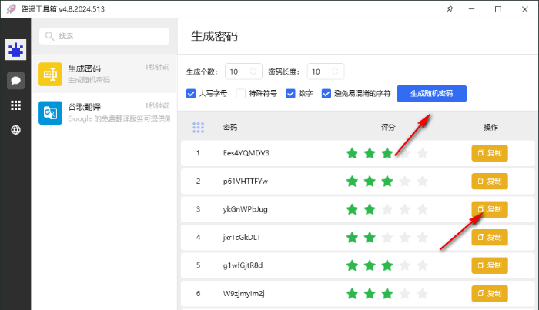The height and width of the screenshot is (310, 539).
Task: Click the blue 谷歌翻译 translate icon
Action: coord(51,112)
